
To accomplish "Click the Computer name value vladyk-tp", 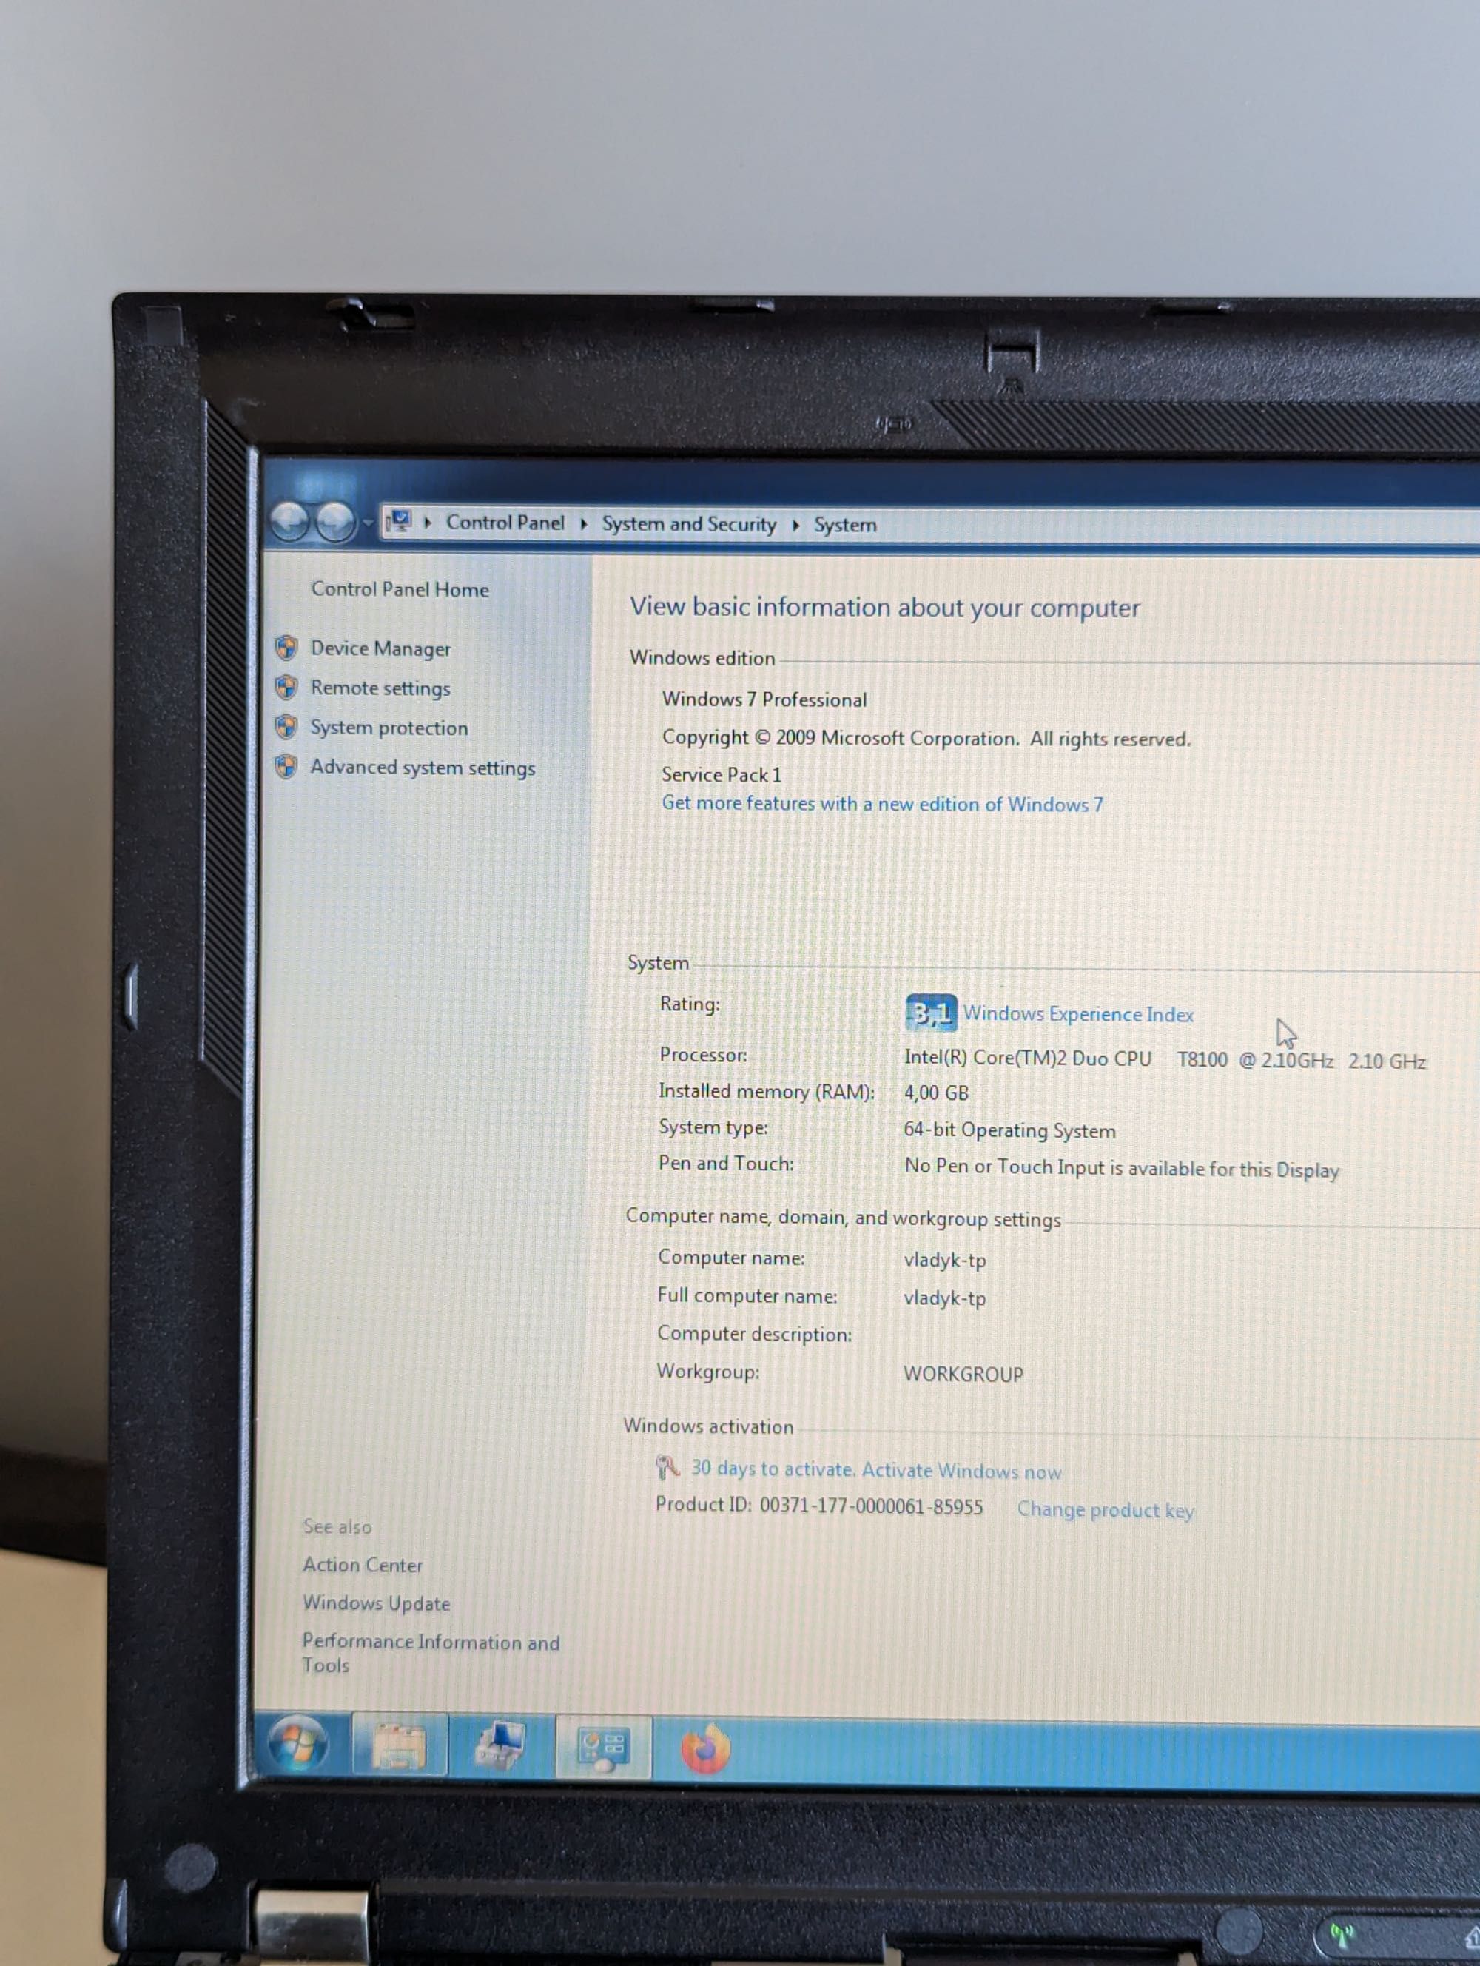I will tap(944, 1261).
